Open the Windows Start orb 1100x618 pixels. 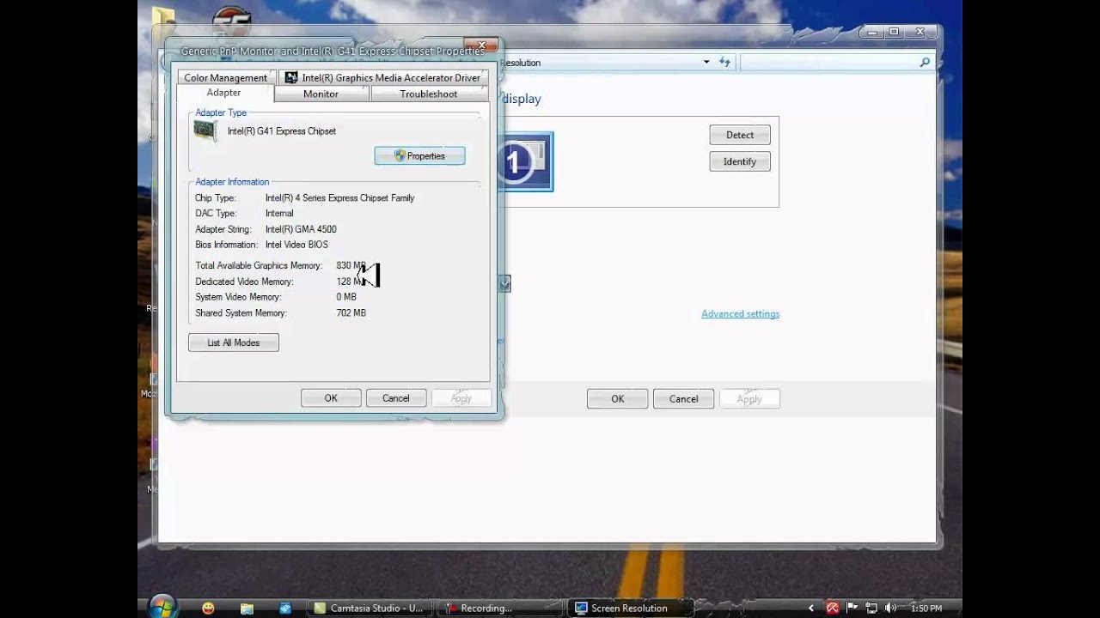coord(162,606)
